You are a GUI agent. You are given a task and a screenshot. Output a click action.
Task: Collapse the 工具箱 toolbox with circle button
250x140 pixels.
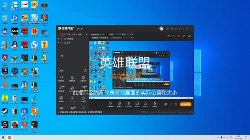click(85, 71)
